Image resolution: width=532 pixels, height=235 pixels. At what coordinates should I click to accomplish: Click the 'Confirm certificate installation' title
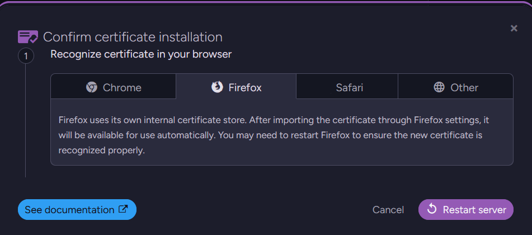point(133,37)
